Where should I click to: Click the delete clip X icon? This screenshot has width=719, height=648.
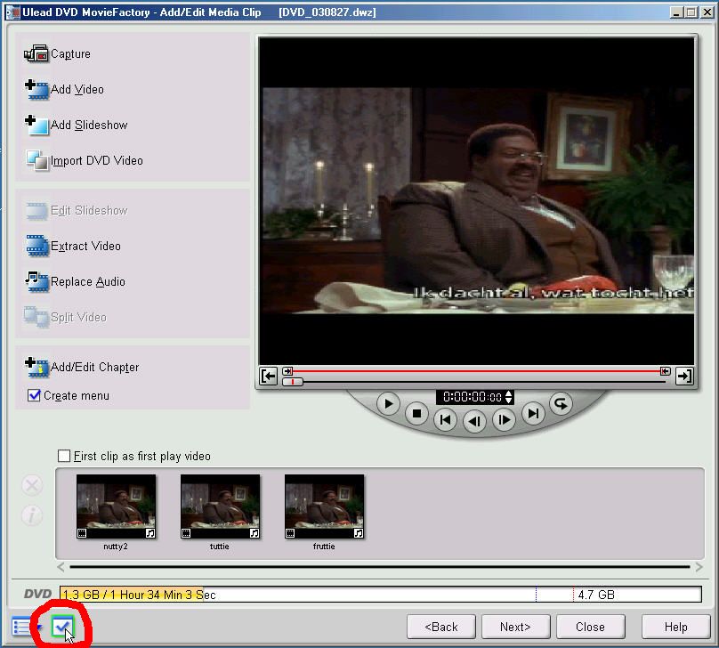click(x=32, y=485)
